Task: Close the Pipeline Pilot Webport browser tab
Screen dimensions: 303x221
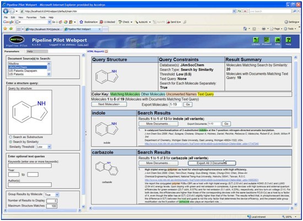Action: 100,29
